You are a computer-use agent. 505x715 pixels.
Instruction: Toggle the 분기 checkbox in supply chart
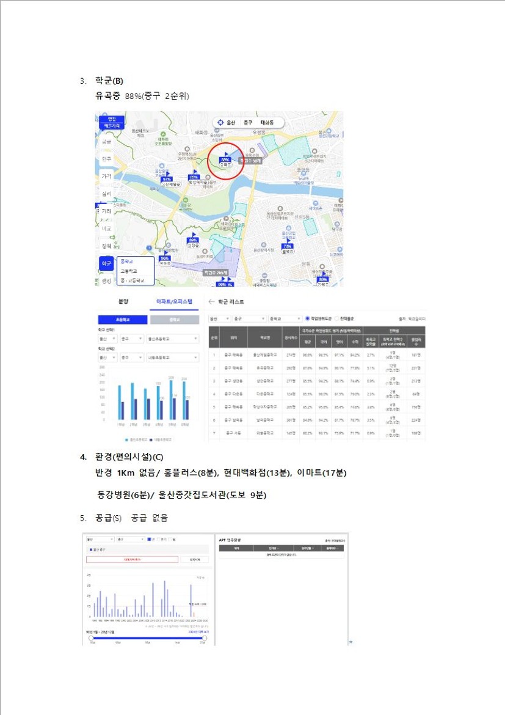(x=159, y=539)
